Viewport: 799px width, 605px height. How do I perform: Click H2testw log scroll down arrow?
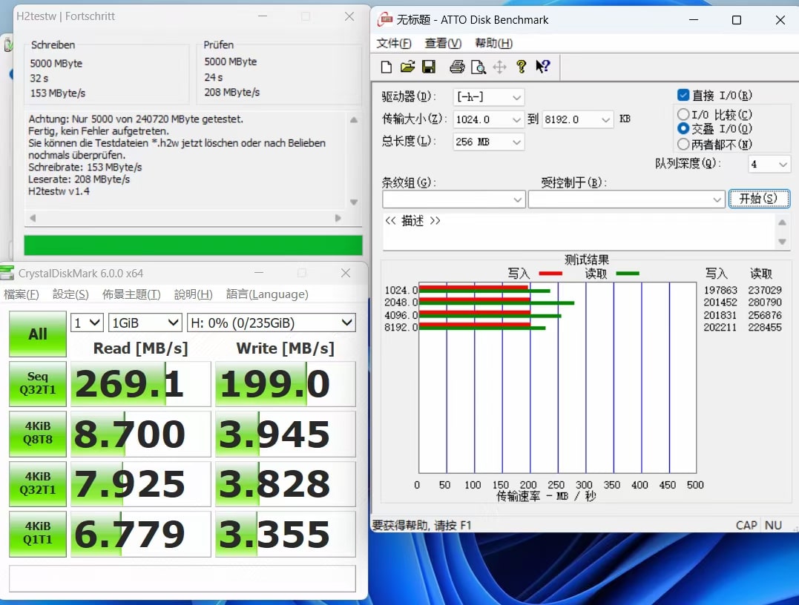[x=354, y=202]
